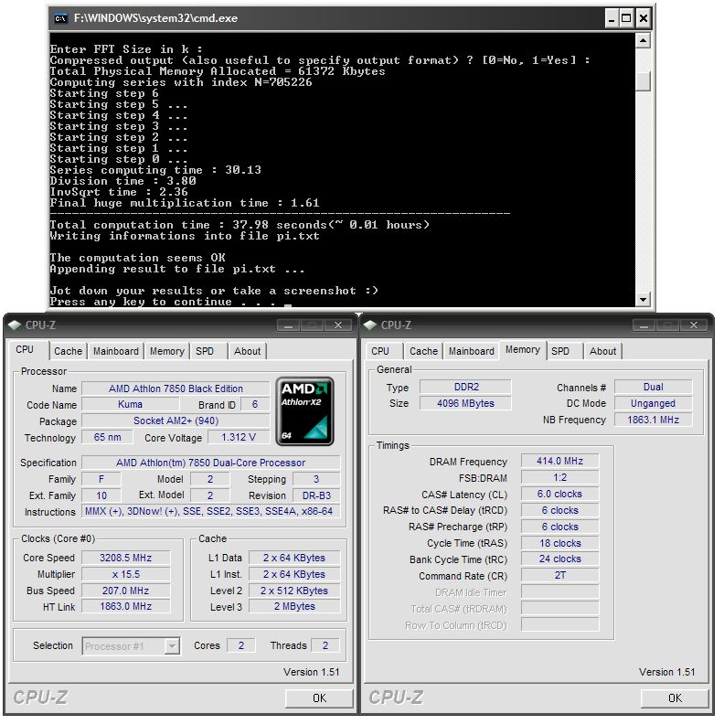Click the AMD Athlon X2 logo
724x724 pixels.
tap(304, 411)
